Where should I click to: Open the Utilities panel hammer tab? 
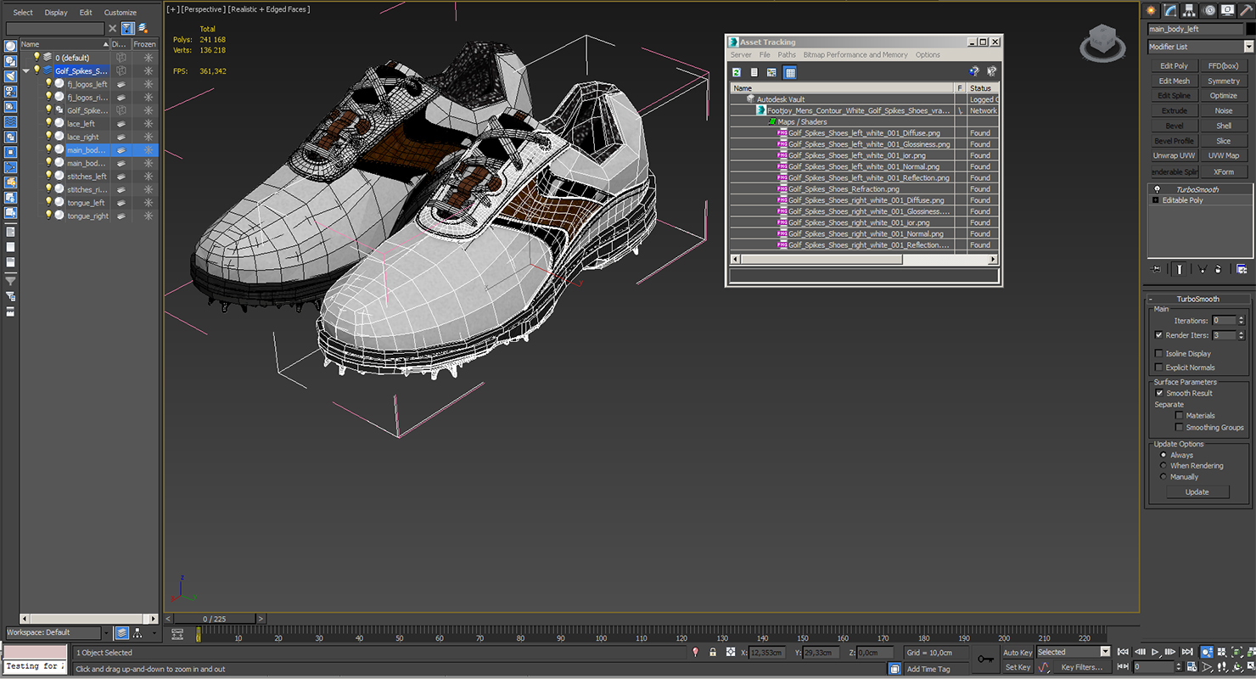[1246, 10]
